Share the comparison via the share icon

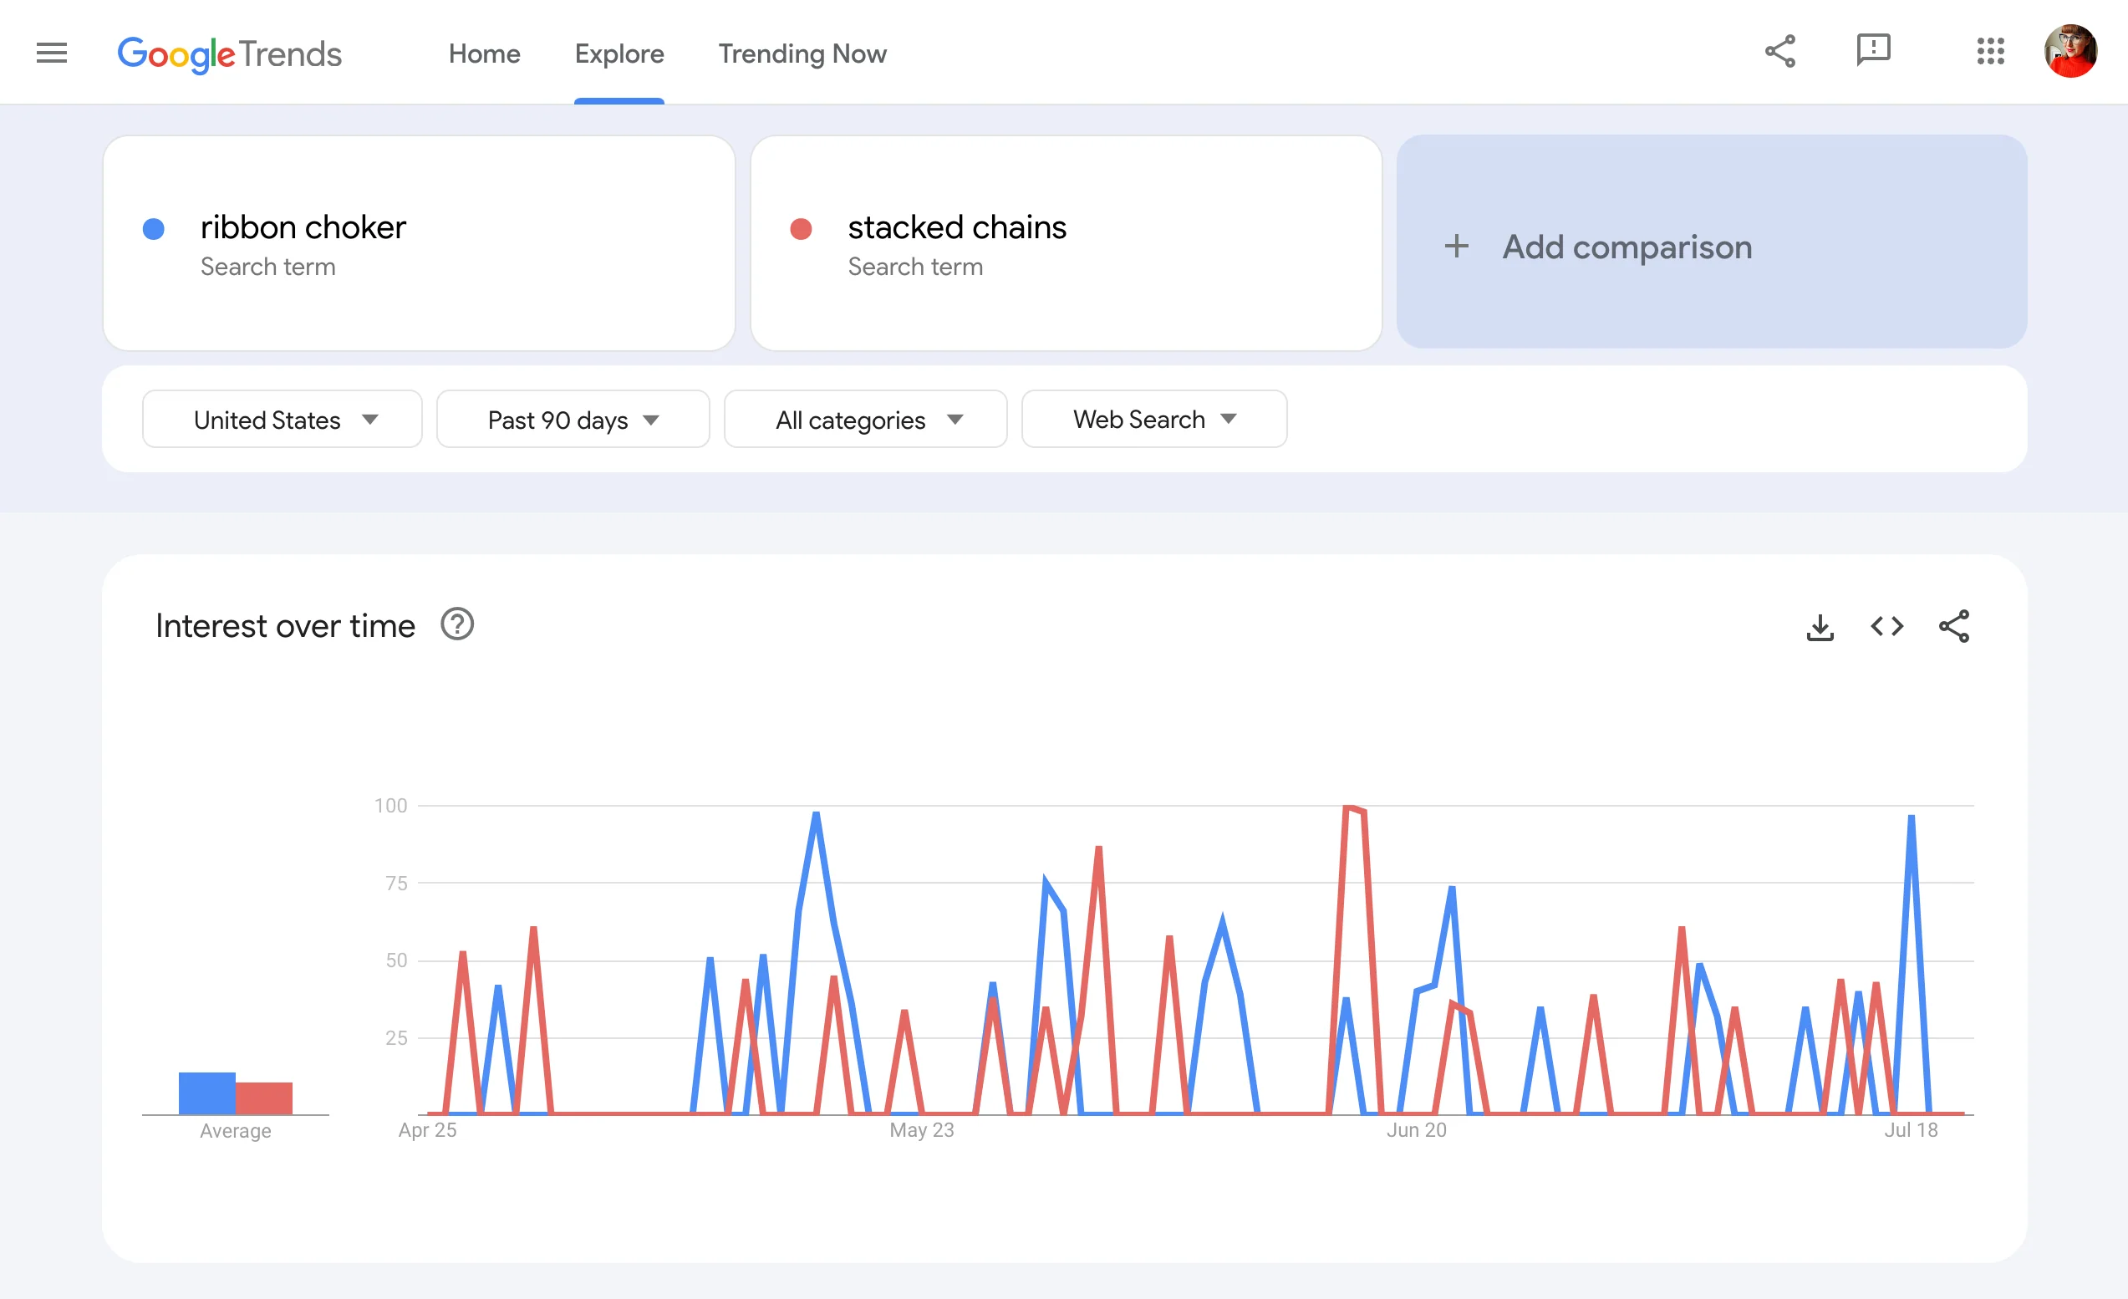(1780, 51)
